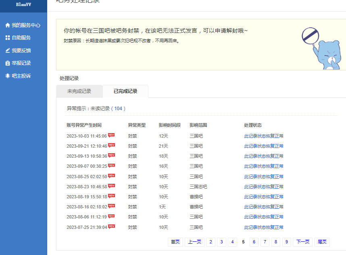Click NEW badge on 2023-08-16 record
Image resolution: width=346 pixels, height=255 pixels.
(111, 206)
